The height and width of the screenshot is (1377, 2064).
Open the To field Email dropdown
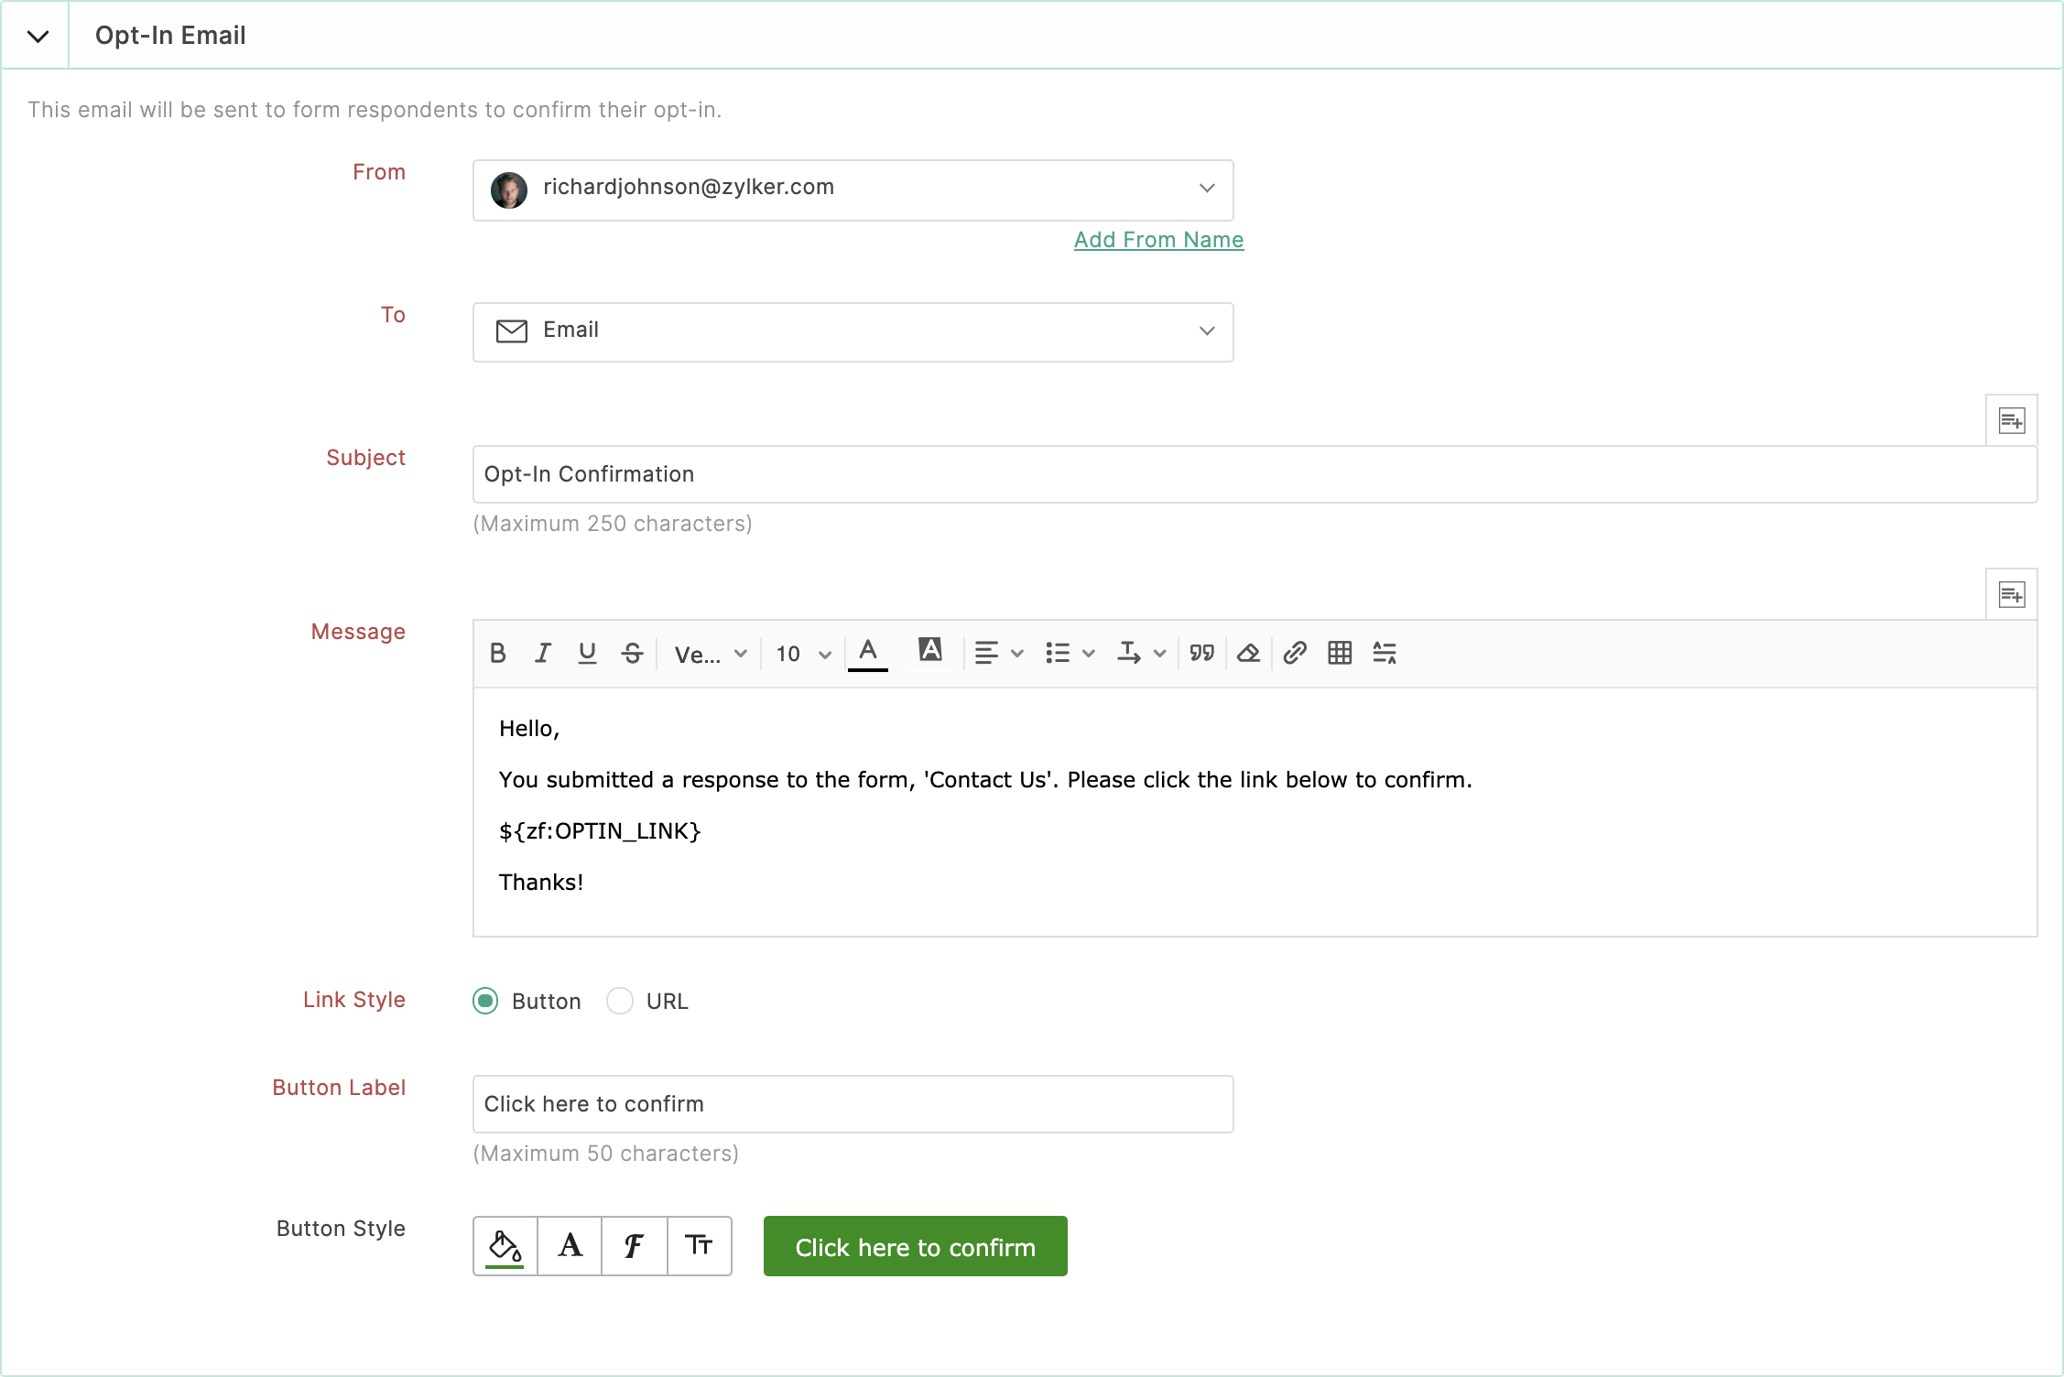1206,331
